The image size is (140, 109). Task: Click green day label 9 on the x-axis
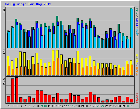[x=42, y=106]
